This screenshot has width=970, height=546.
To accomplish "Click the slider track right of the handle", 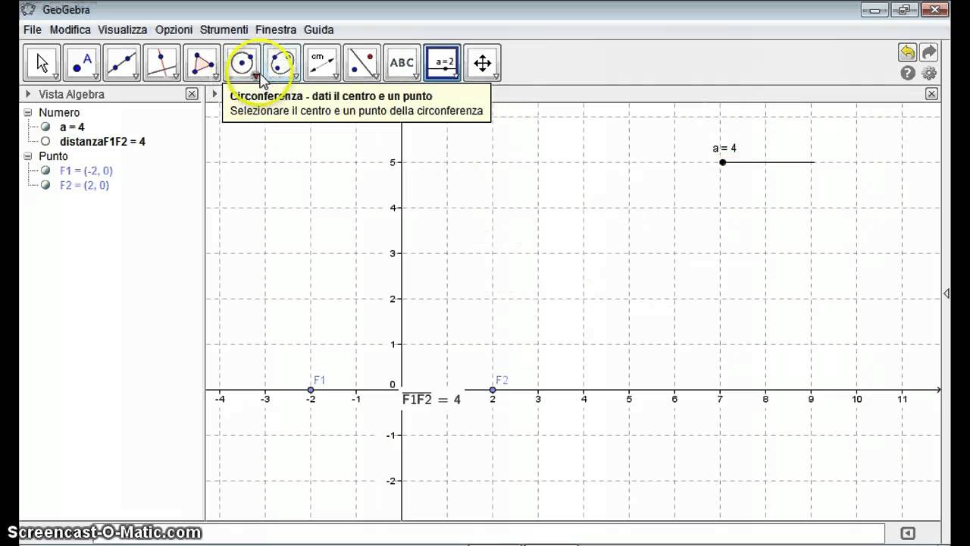I will pyautogui.click(x=770, y=162).
